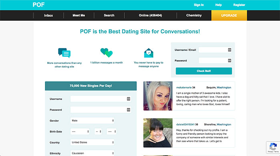Click the two hearts messages icon
280x156 pixels.
click(x=107, y=53)
